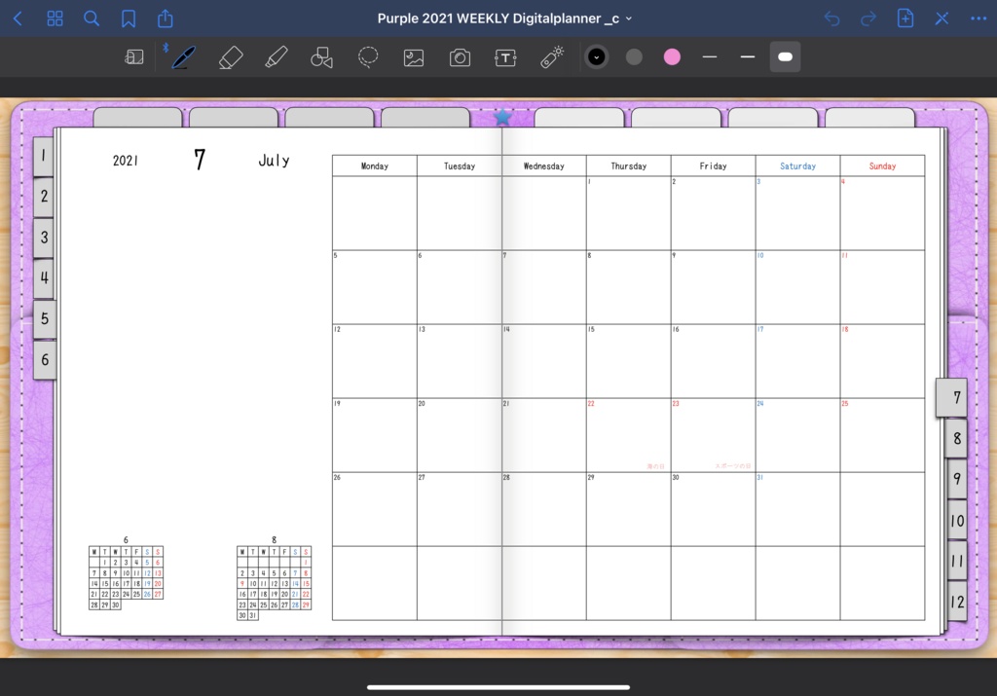This screenshot has width=997, height=696.
Task: Tap the July month title
Action: point(274,161)
